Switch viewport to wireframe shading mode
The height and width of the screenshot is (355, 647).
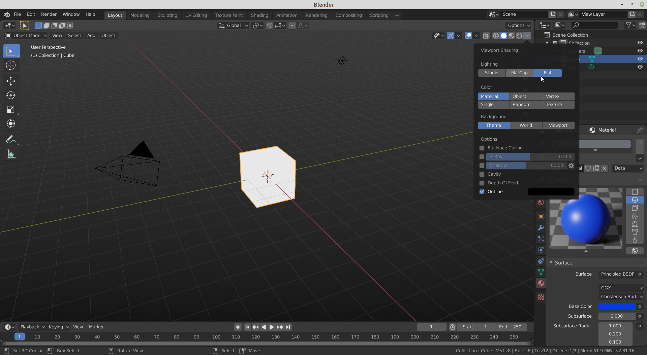pos(496,36)
